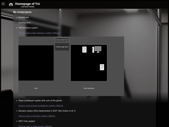This screenshot has width=169, height=127.
Task: Open the hamburger menu icon
Action: tap(3, 4)
